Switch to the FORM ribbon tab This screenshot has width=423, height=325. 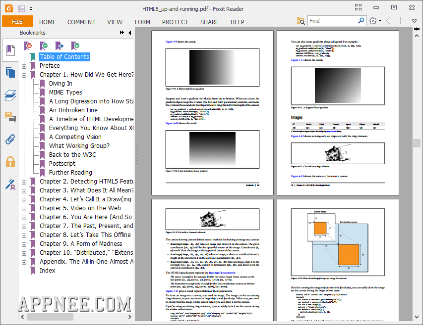tap(142, 22)
